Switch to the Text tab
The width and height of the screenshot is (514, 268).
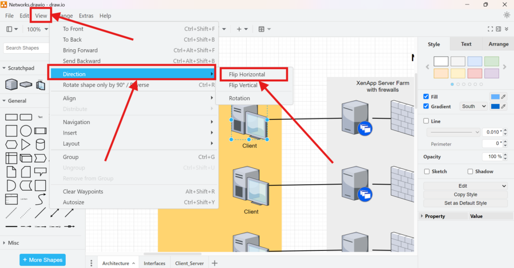(466, 44)
